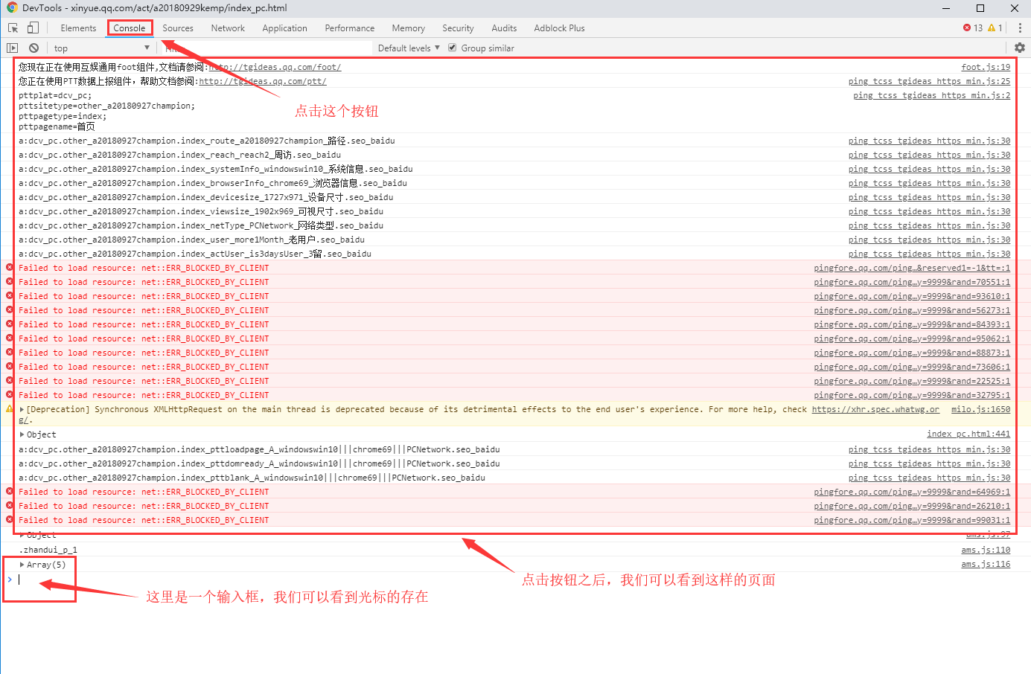Screen dimensions: 1031x674
Task: Open source link ams.js:116
Action: [986, 564]
